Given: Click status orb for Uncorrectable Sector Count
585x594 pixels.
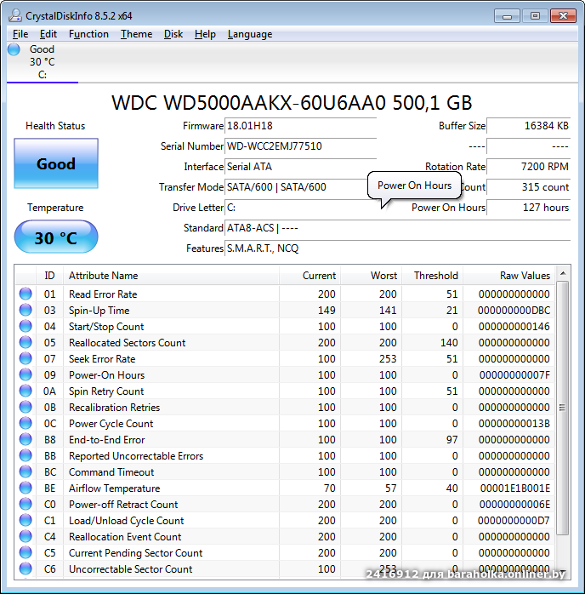Looking at the screenshot, I should tap(26, 568).
